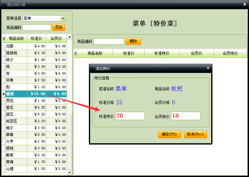The width and height of the screenshot is (249, 177).
Task: Click the 标准特价 input field
Action: pos(130,116)
